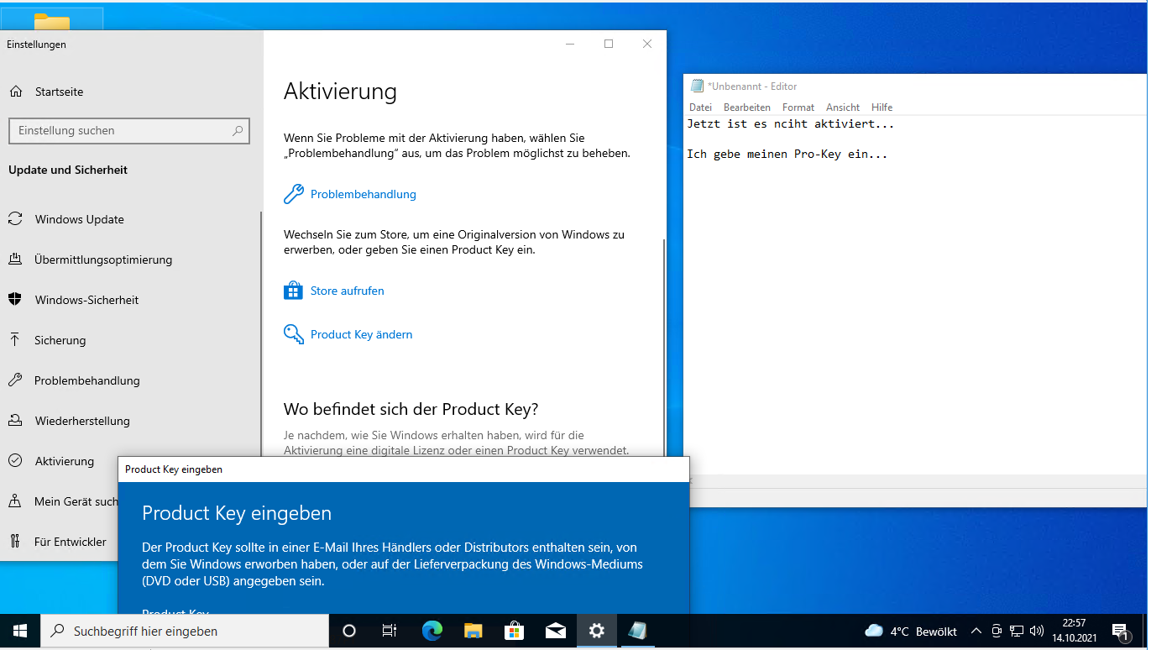Select the Windows-Sicherheit shield icon
The height and width of the screenshot is (650, 1151).
15,300
